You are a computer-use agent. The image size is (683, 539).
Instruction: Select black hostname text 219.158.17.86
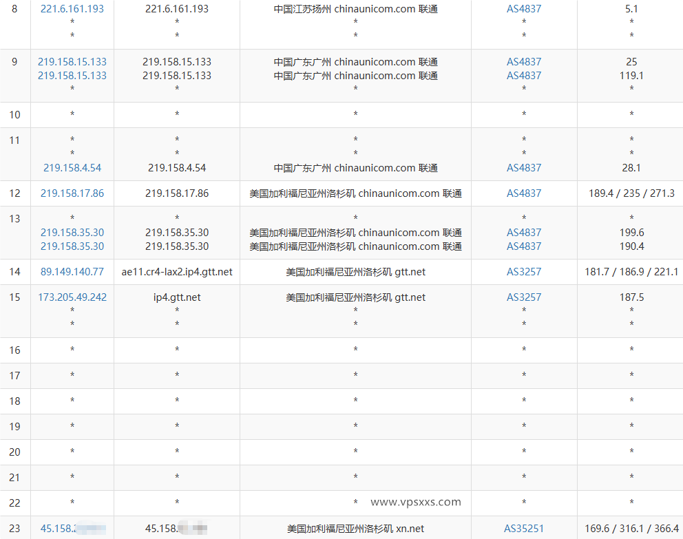(177, 193)
